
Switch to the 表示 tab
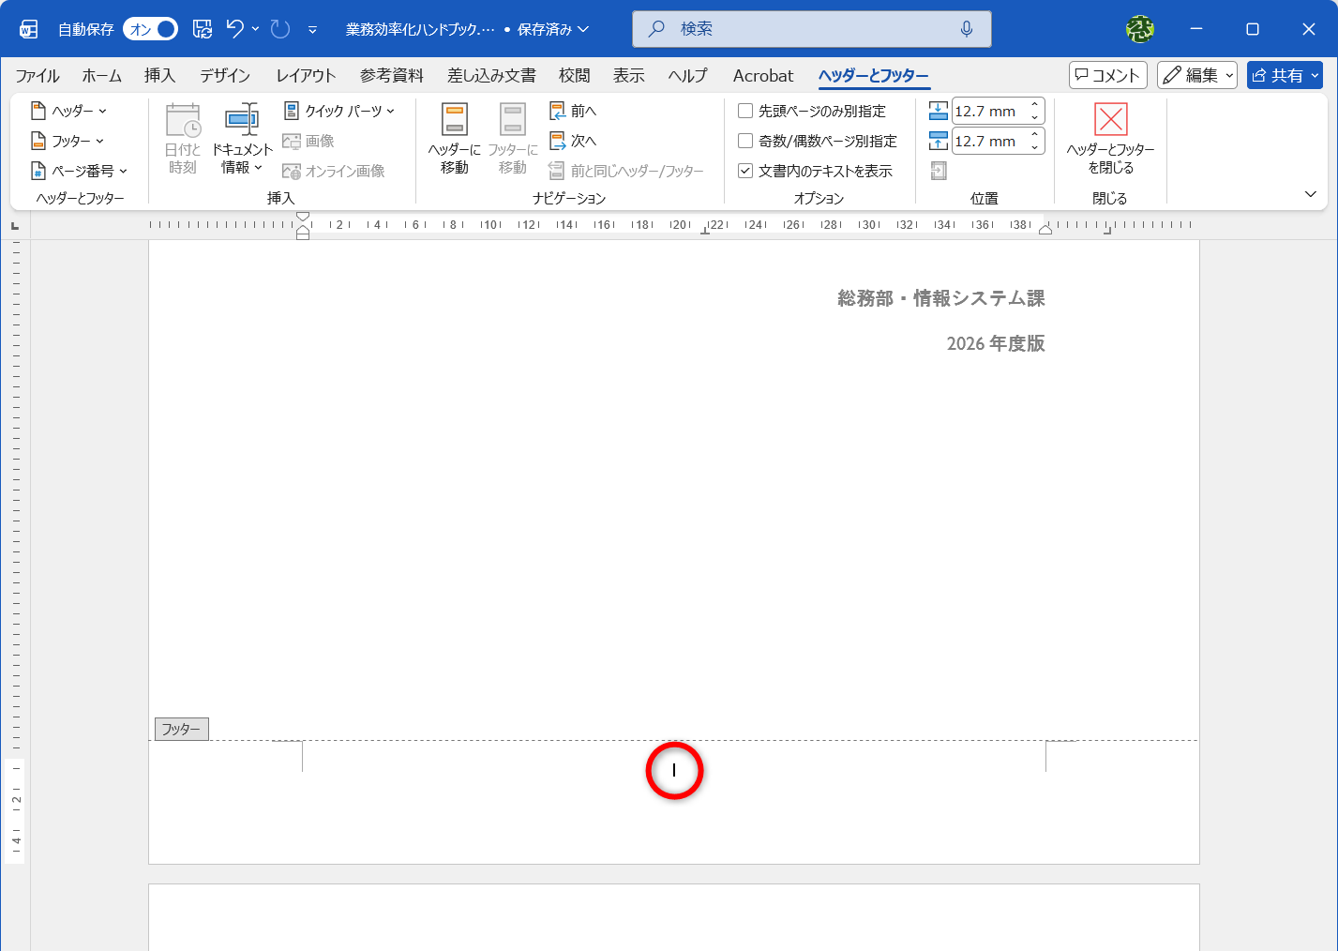(x=629, y=76)
